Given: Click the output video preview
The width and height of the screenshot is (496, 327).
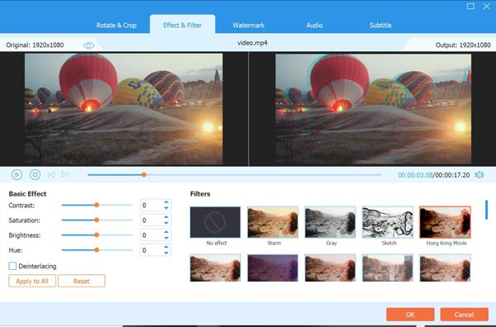Looking at the screenshot, I should tap(373, 109).
